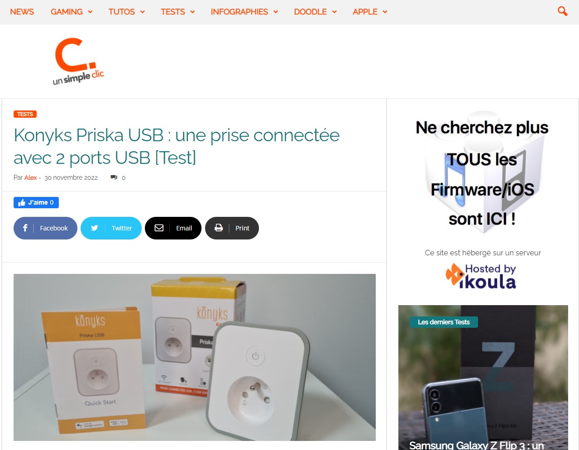Expand the INFOGRAPHIES menu chevron
Screen dimensions: 579x450
click(276, 12)
